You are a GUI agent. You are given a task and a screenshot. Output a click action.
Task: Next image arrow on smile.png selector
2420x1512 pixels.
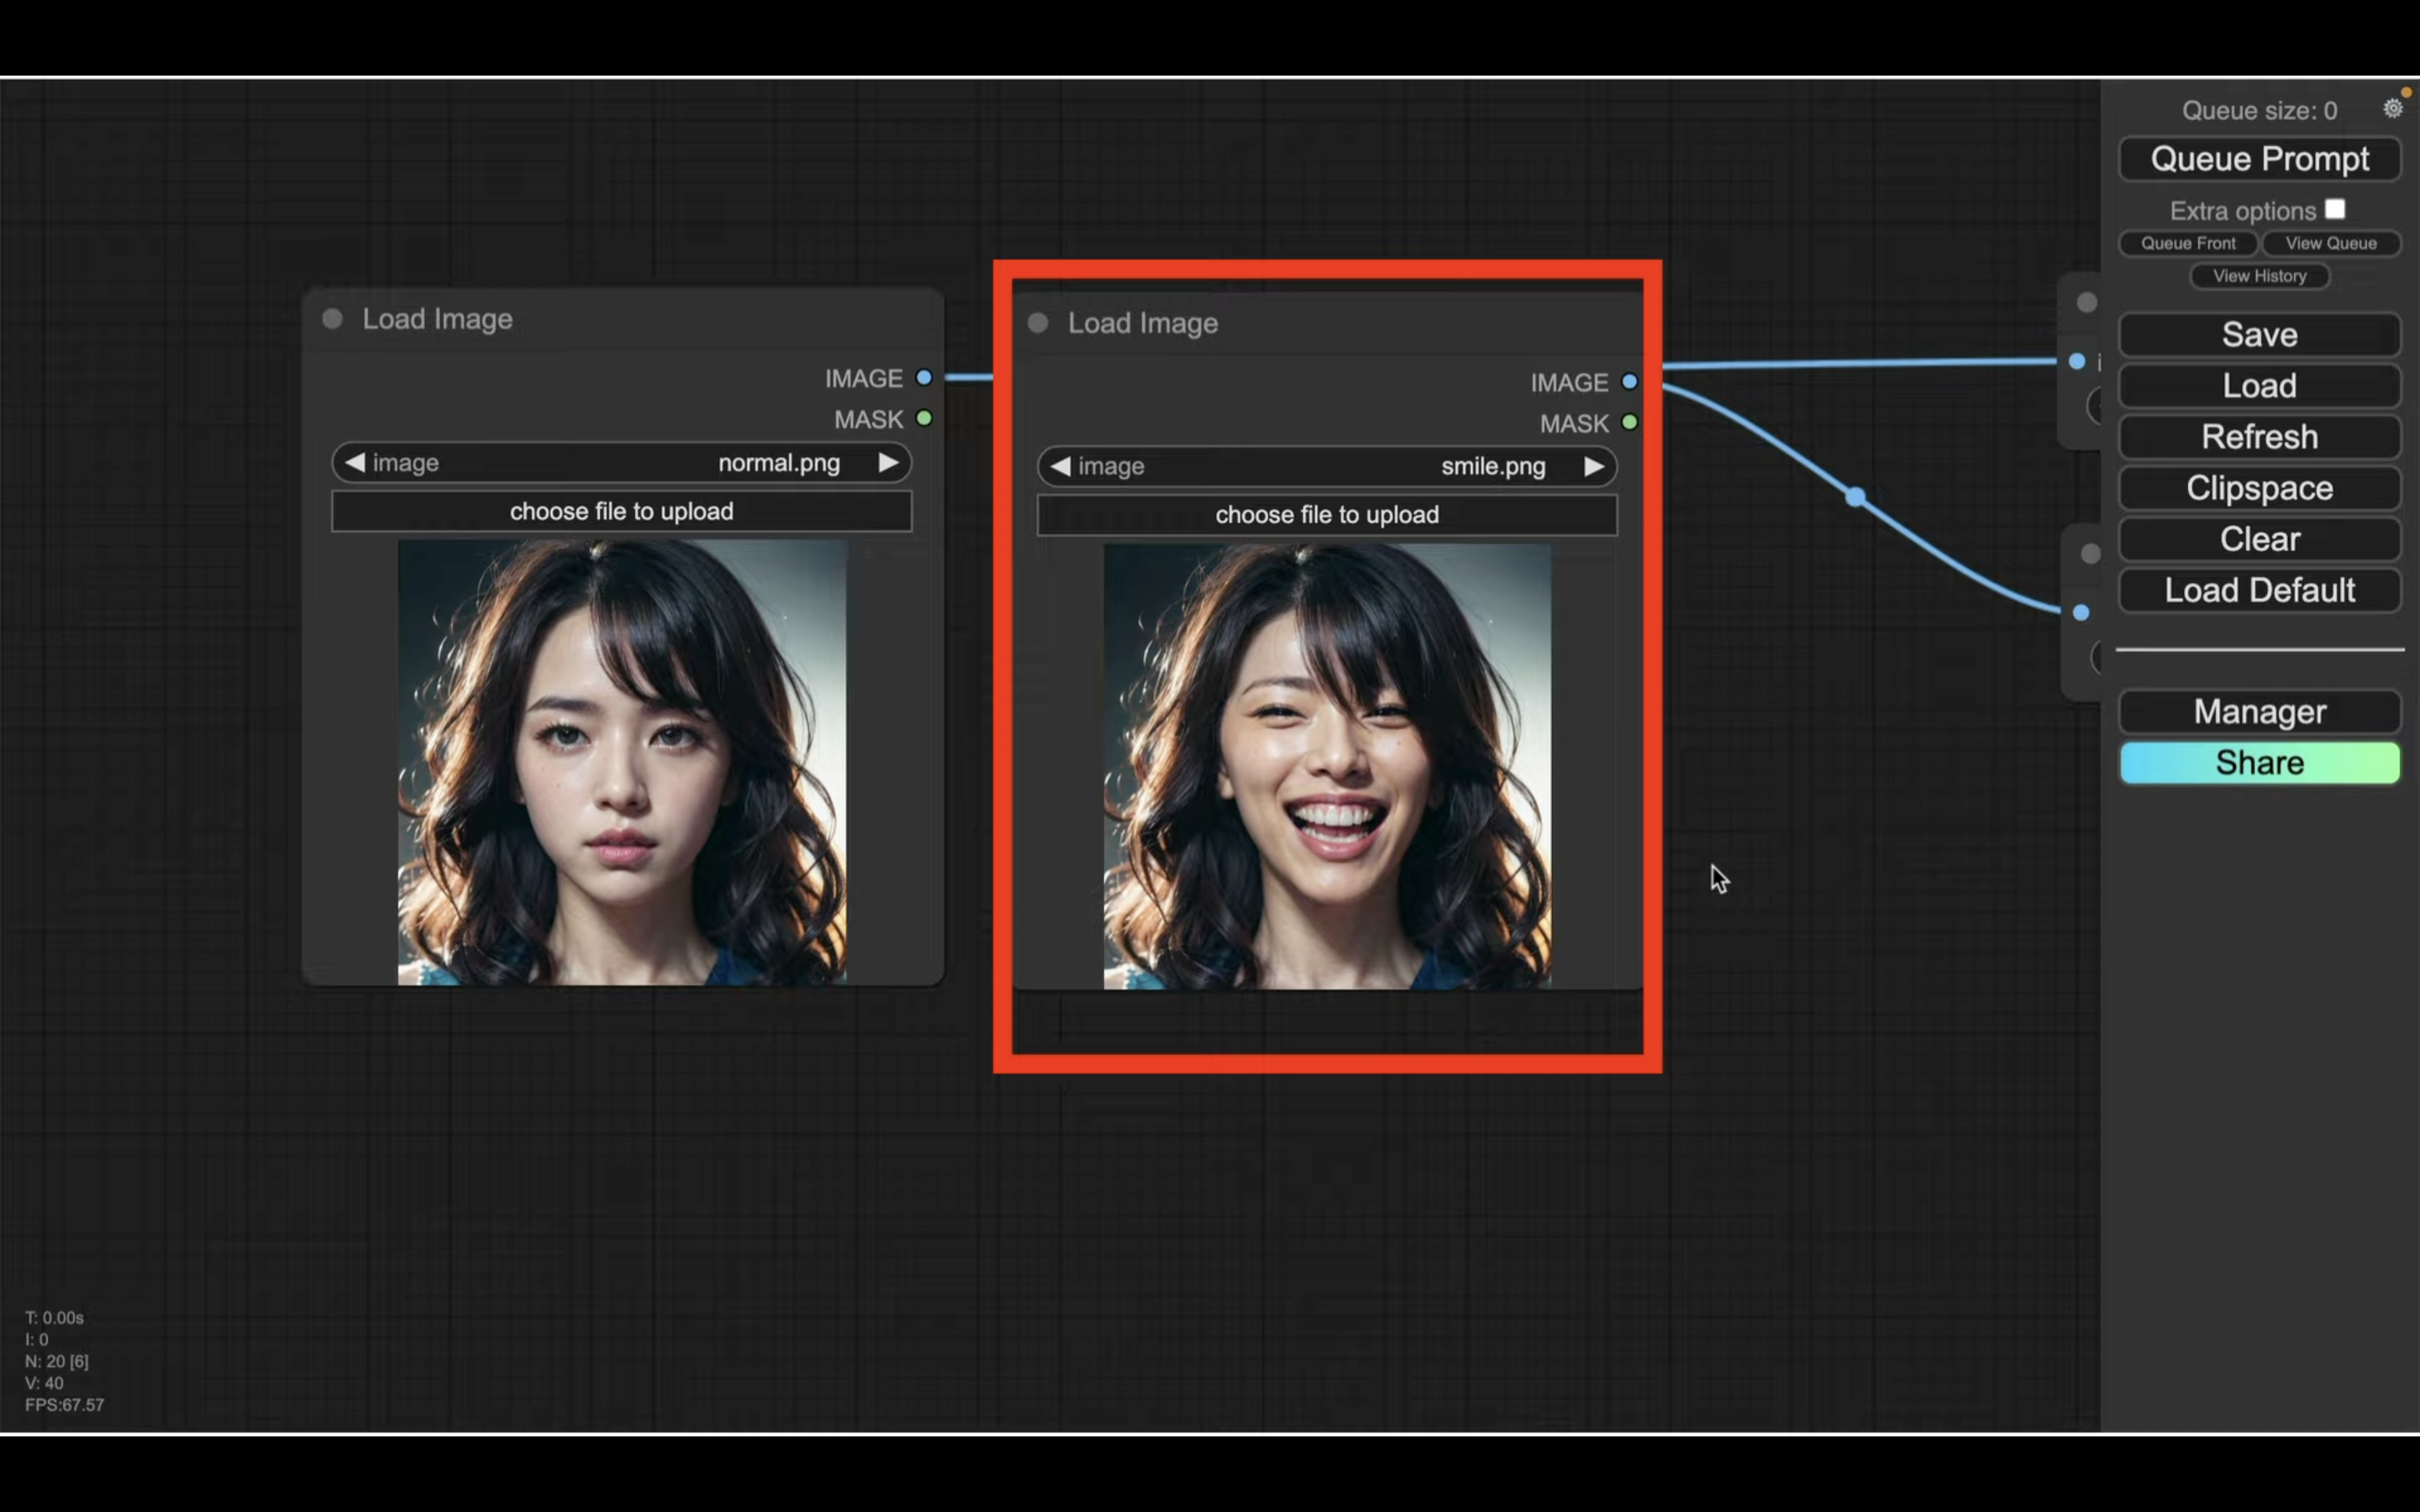coord(1594,466)
